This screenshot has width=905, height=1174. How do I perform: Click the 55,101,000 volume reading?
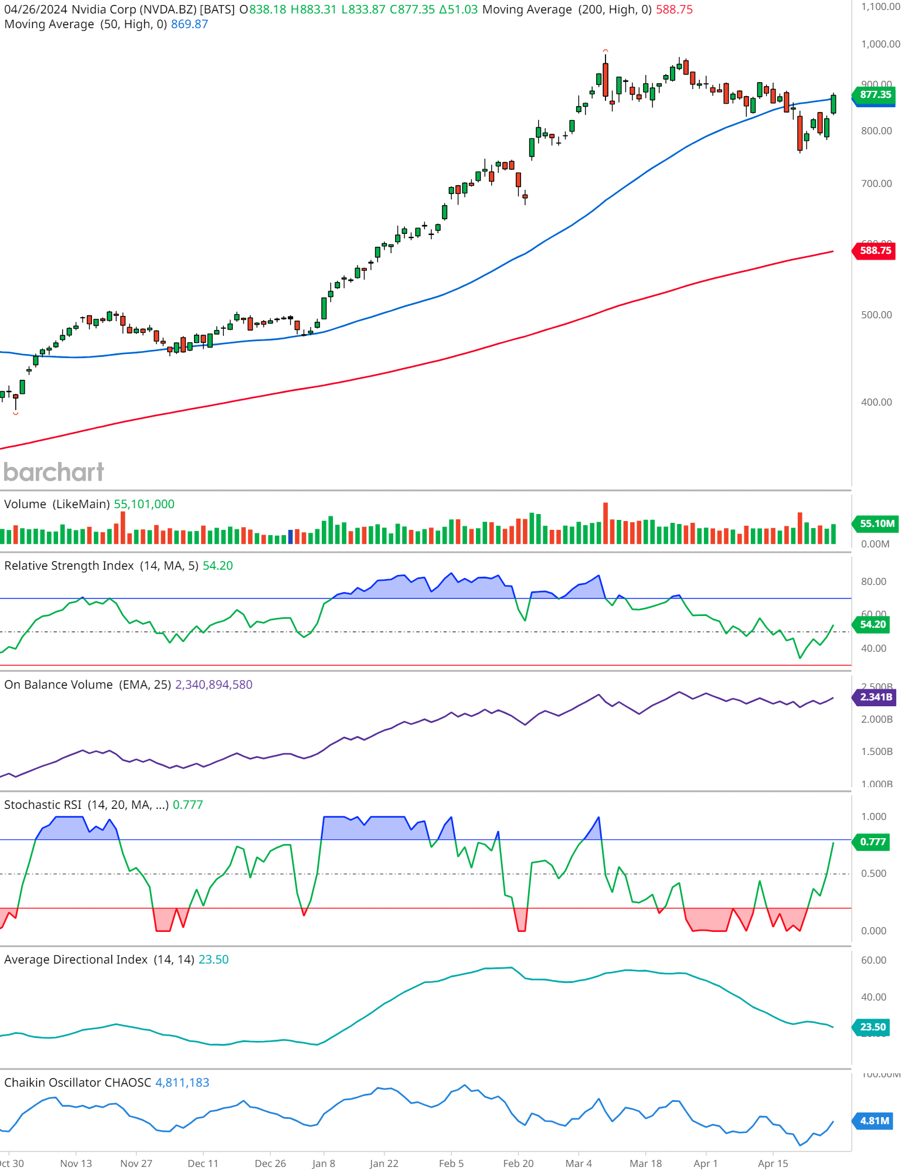(x=144, y=504)
